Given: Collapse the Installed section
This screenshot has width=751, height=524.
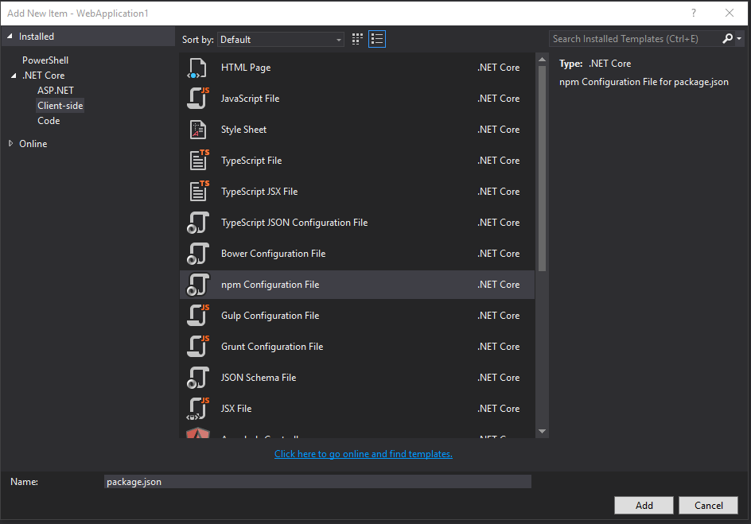Looking at the screenshot, I should click(x=10, y=37).
